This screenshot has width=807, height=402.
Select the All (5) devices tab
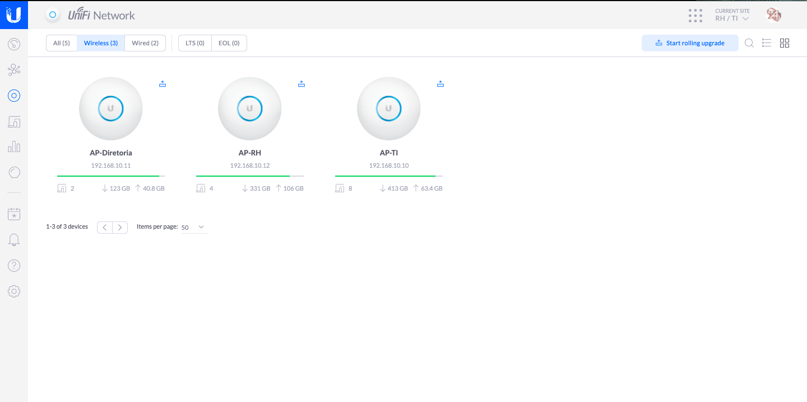tap(62, 43)
